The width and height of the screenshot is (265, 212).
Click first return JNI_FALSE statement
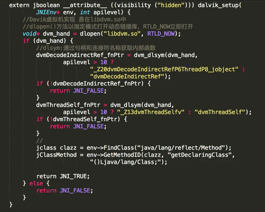78,91
